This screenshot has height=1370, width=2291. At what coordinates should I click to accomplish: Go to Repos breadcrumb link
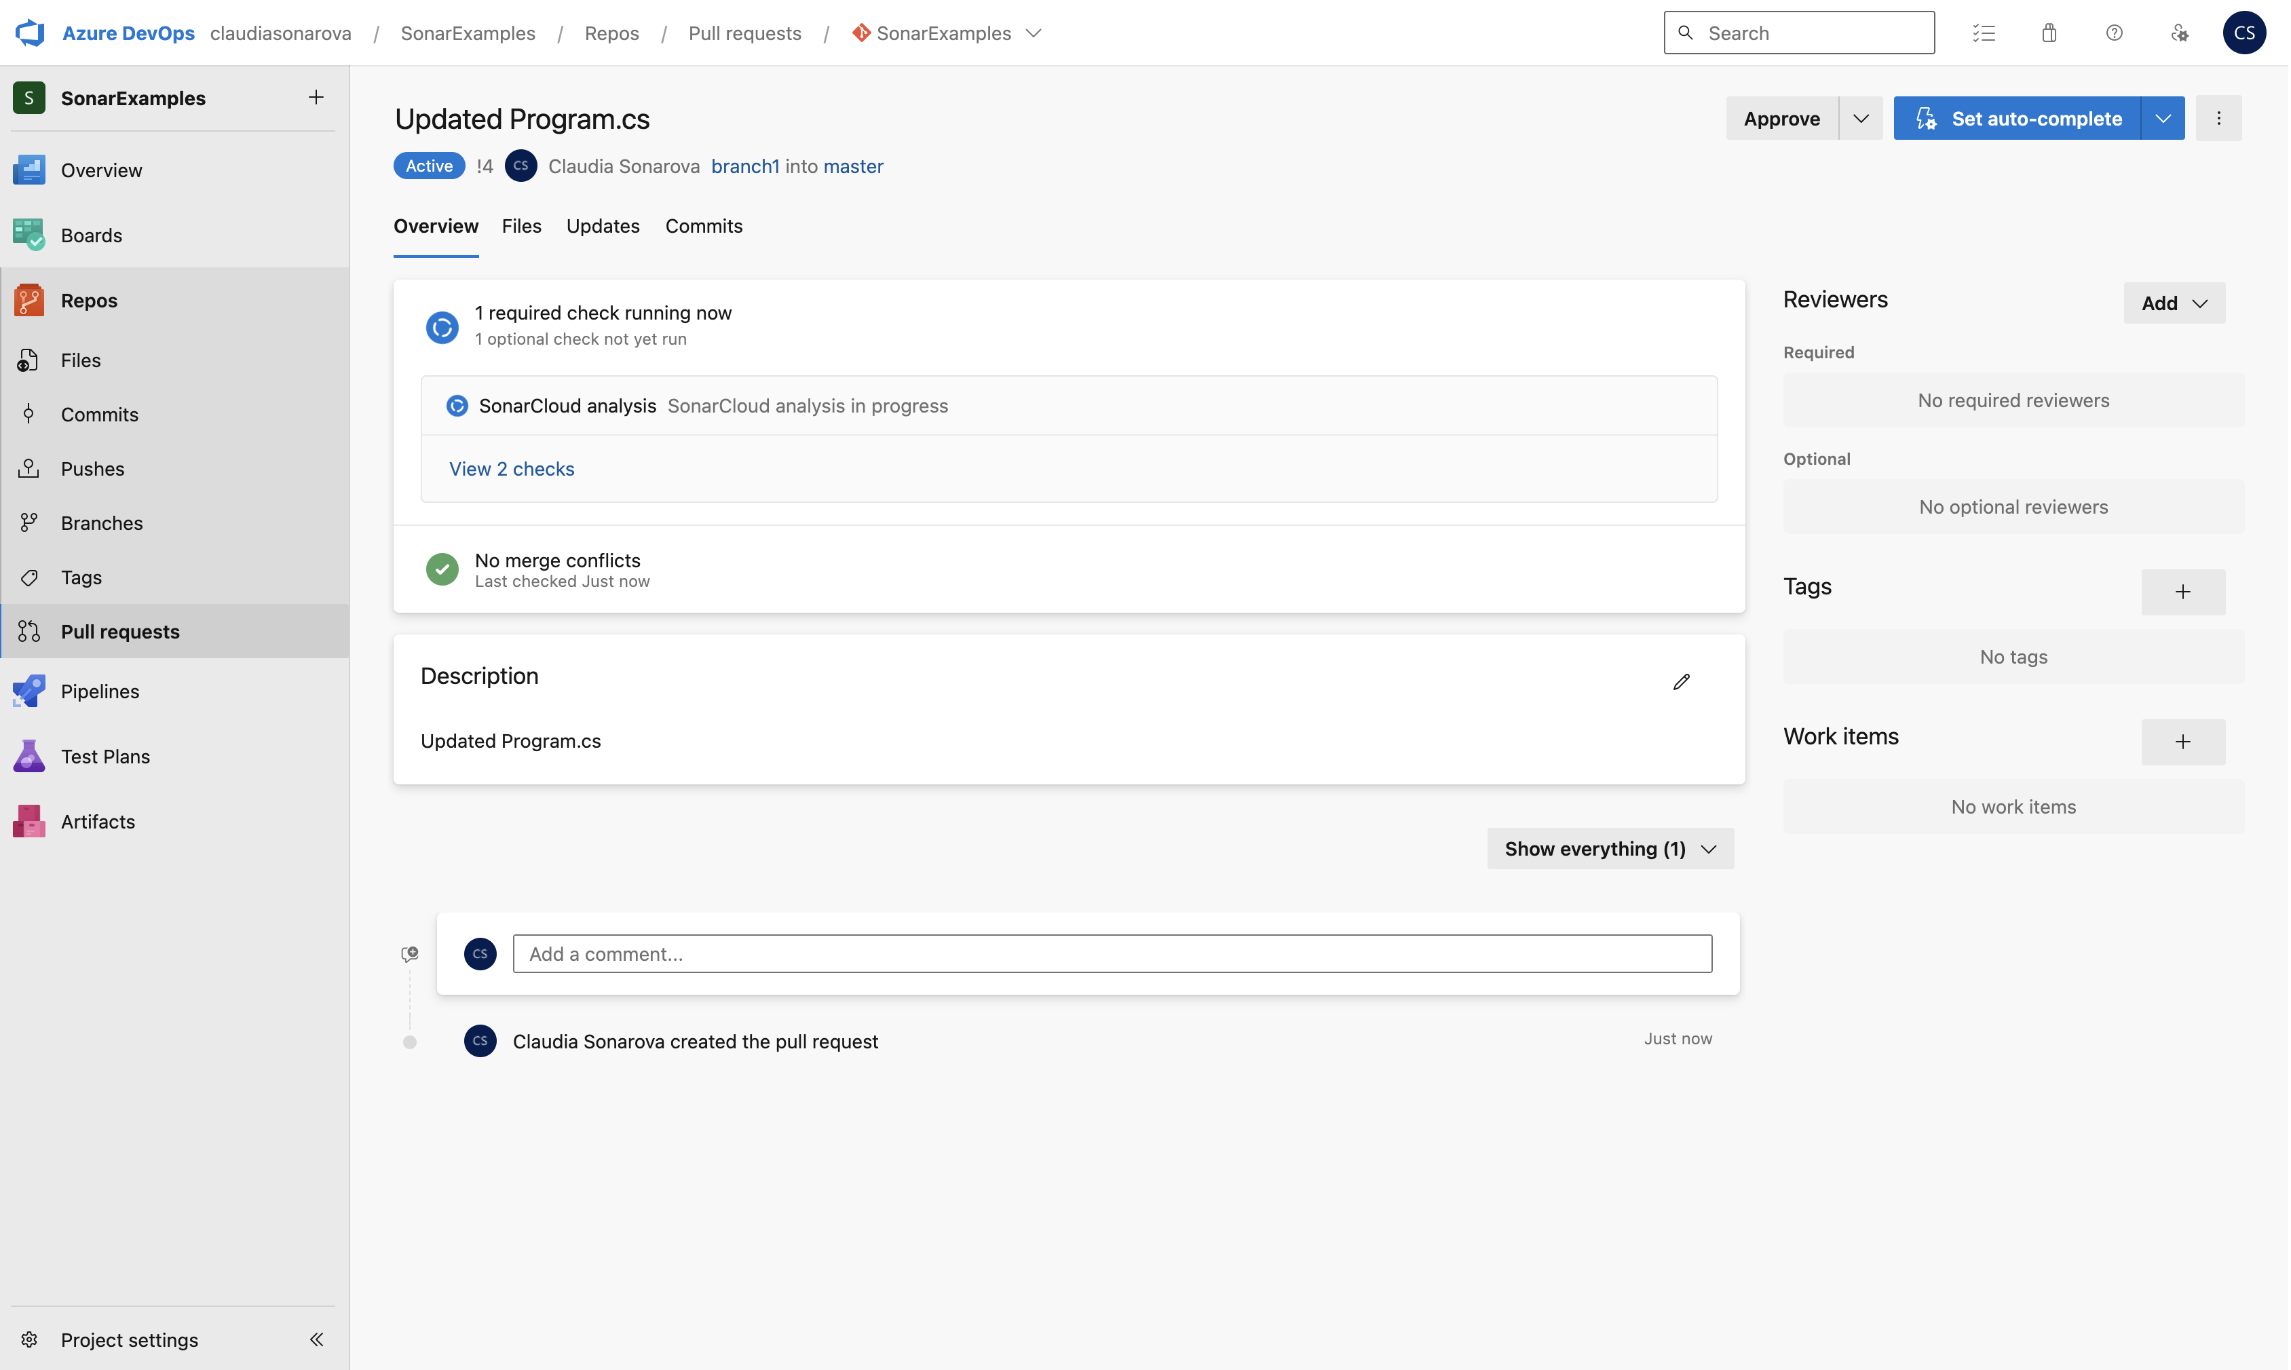click(611, 33)
